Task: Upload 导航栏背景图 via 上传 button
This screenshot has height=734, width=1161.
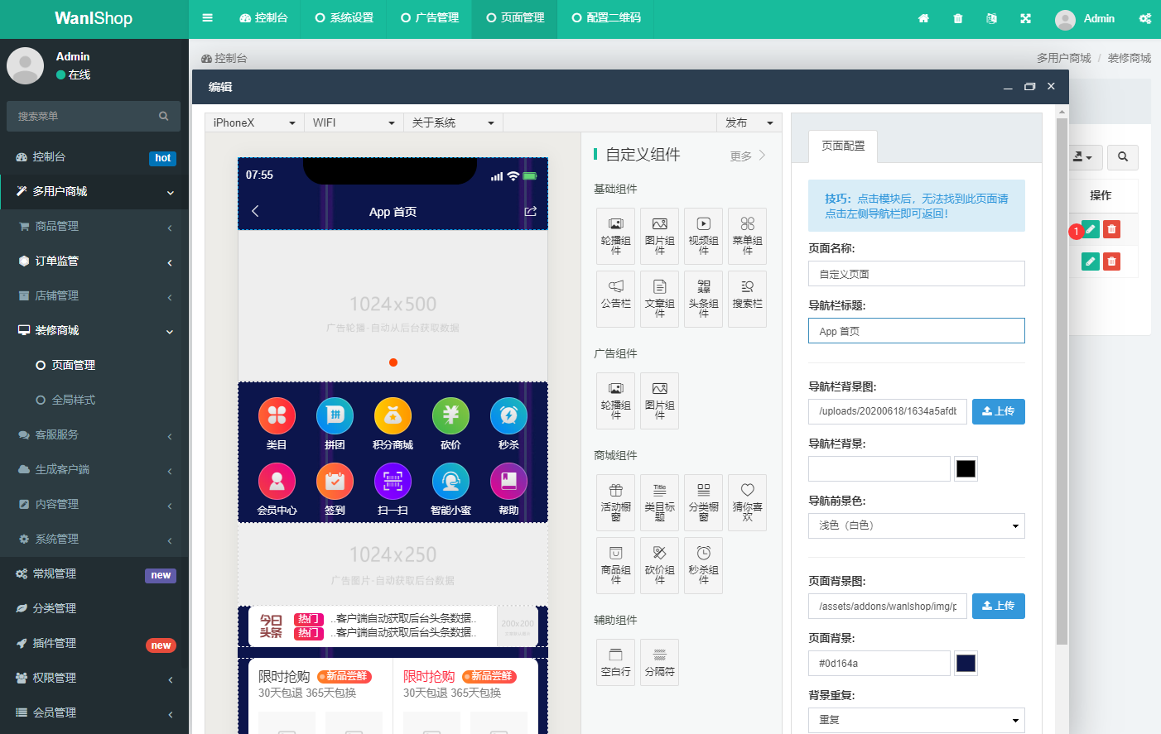Action: (998, 411)
